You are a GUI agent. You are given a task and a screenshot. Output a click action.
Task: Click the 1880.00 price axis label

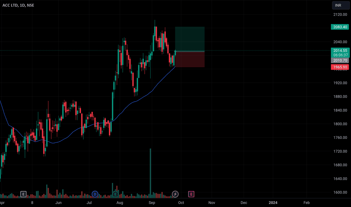pos(340,96)
